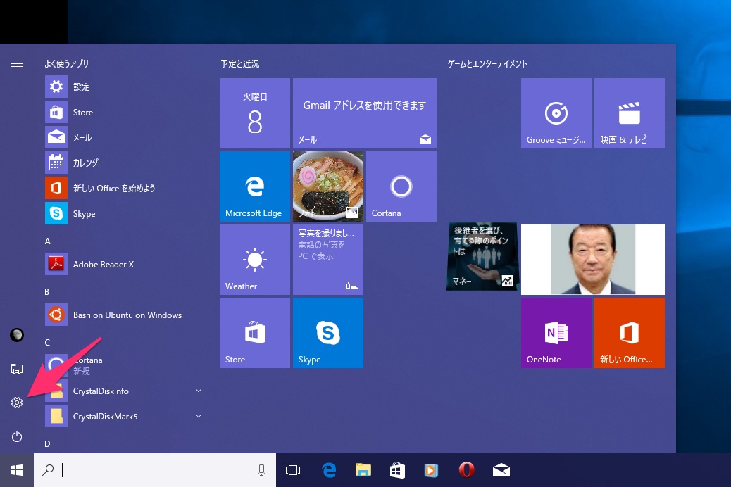Click the ゲームとエンターテイメント group heading
The image size is (731, 487).
tap(487, 64)
